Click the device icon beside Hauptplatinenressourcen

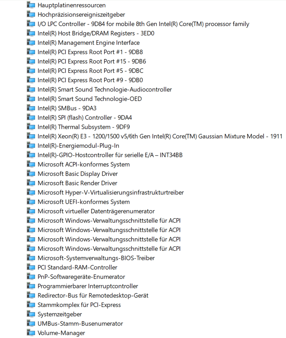(31, 5)
